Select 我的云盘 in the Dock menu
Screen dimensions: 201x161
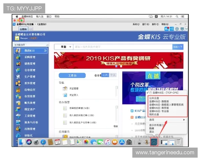coord(154,114)
